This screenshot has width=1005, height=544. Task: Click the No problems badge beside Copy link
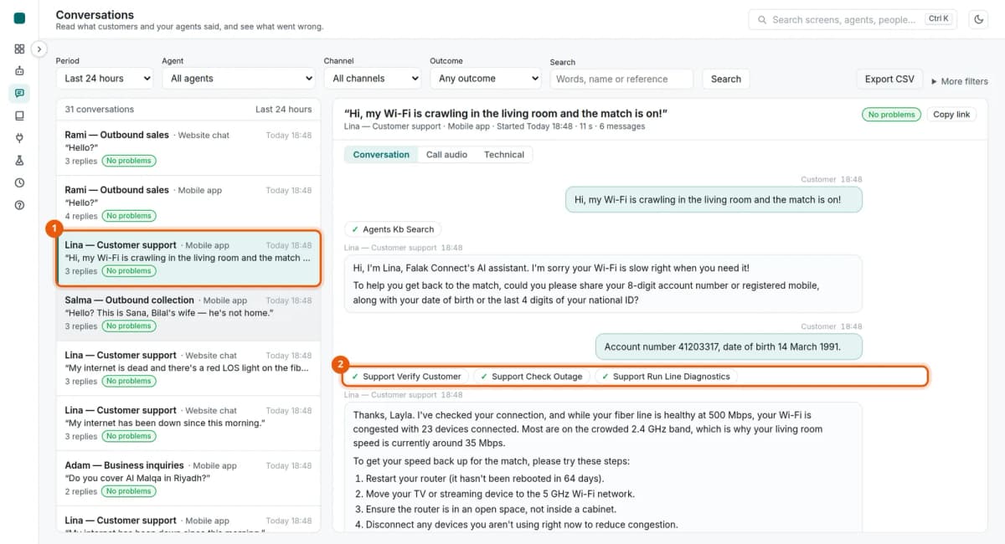(891, 115)
